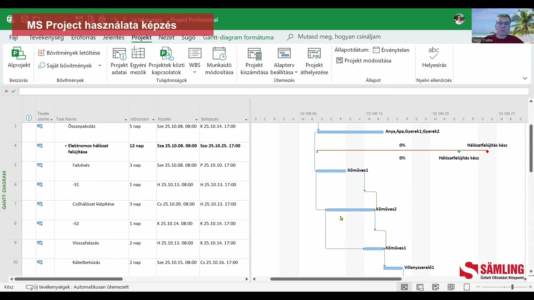Switch to Gantt chart view in status bar
534x300 pixels.
coord(404,287)
